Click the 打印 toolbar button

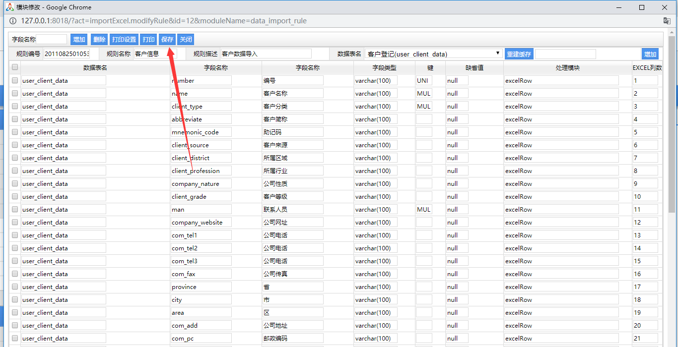pyautogui.click(x=148, y=40)
